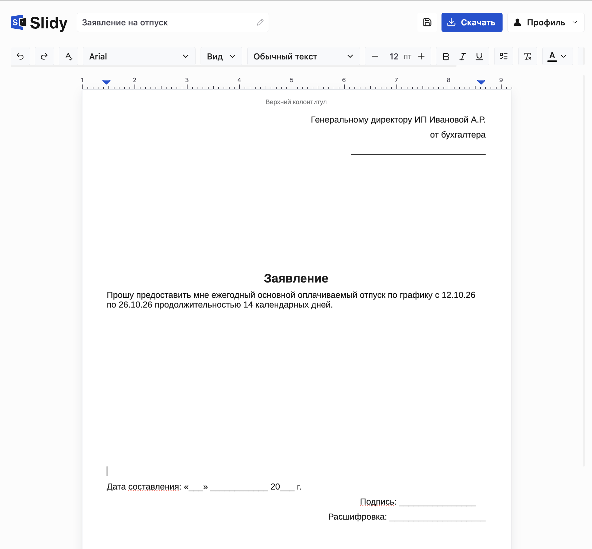Open the Профиль dropdown menu
592x549 pixels.
coord(546,22)
